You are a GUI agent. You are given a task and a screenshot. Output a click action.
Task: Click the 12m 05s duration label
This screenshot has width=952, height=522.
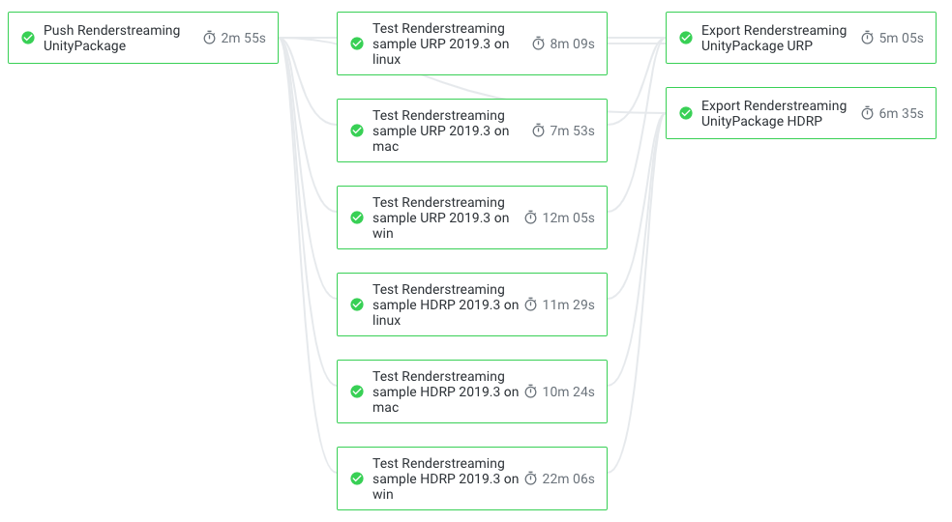pos(568,217)
